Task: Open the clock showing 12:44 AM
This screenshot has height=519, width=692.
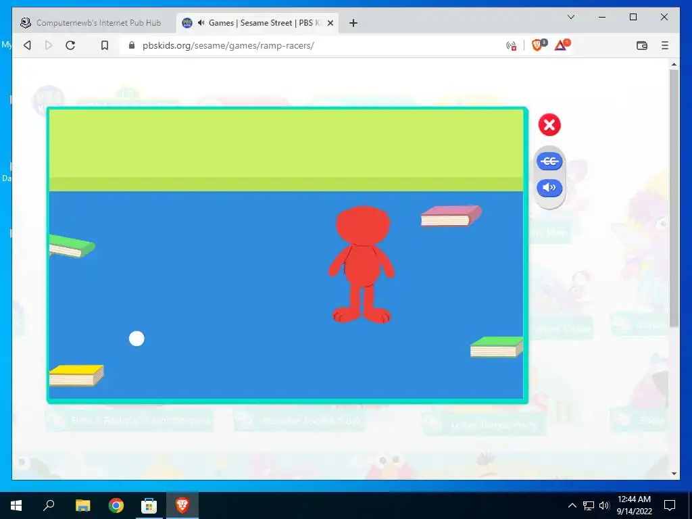Action: (x=634, y=505)
